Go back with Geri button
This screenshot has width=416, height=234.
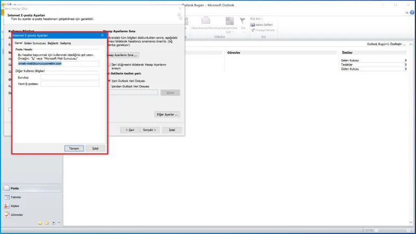tap(129, 129)
